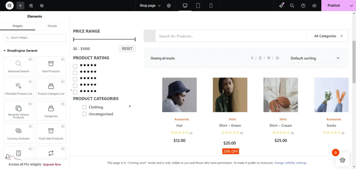Screen dimensions: 356x169
Task: Open the Structure layers icon
Action: coord(42,6)
